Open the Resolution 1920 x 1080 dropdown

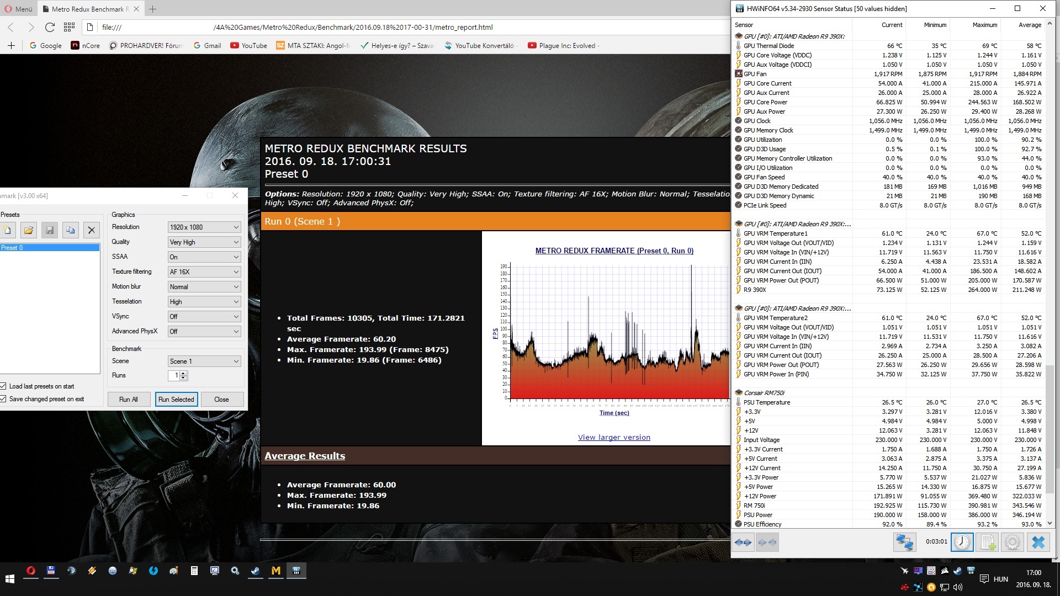pos(204,227)
